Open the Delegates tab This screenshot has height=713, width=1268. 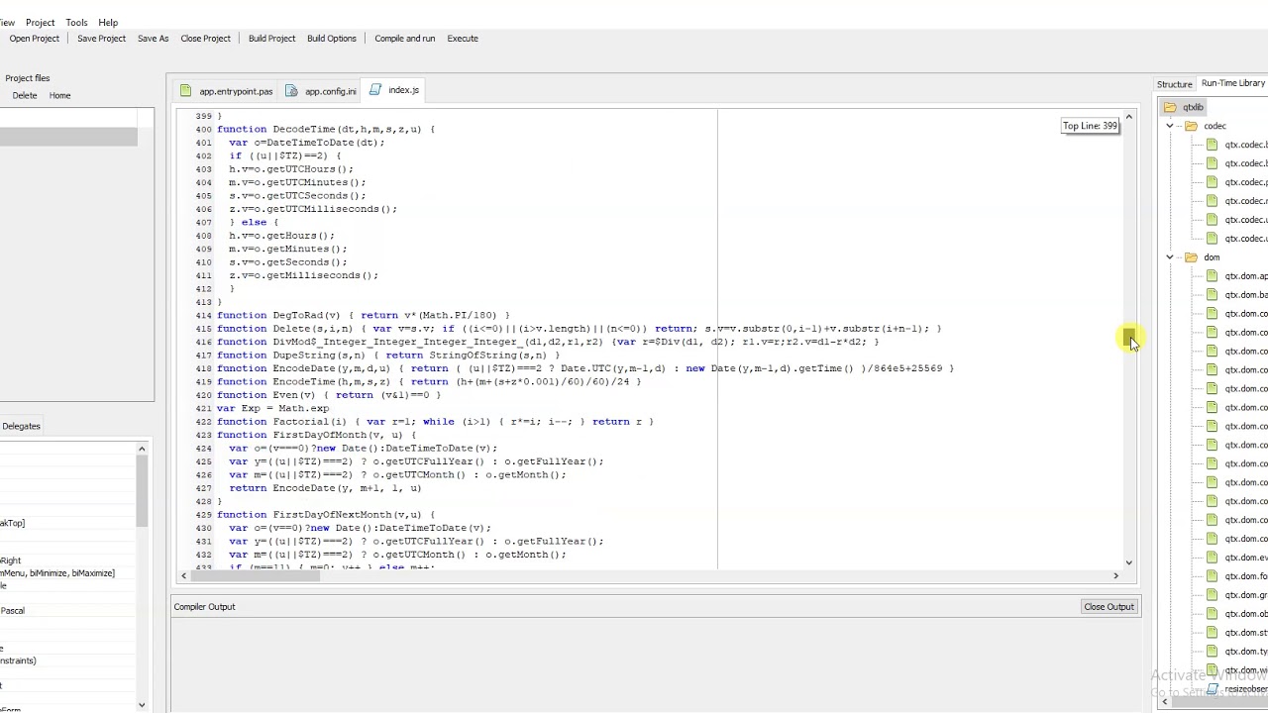(21, 426)
